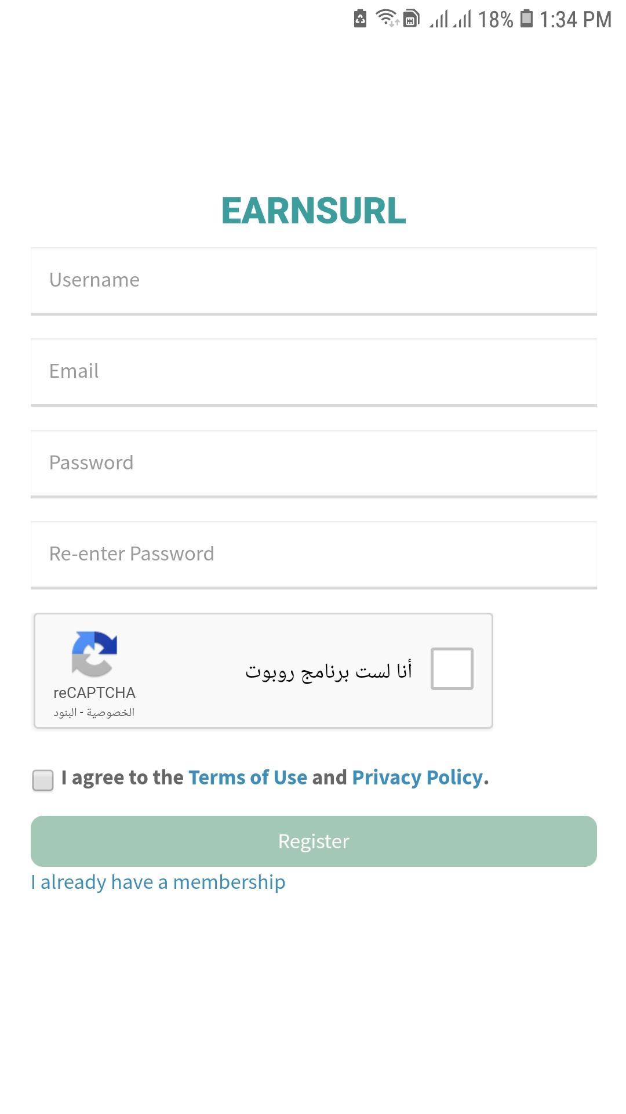The image size is (626, 1114).
Task: Tap the reCAPTCHA logo icon
Action: tap(94, 654)
